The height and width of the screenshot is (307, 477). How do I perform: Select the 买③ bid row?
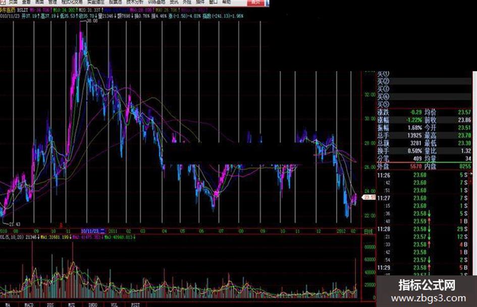pyautogui.click(x=424, y=89)
